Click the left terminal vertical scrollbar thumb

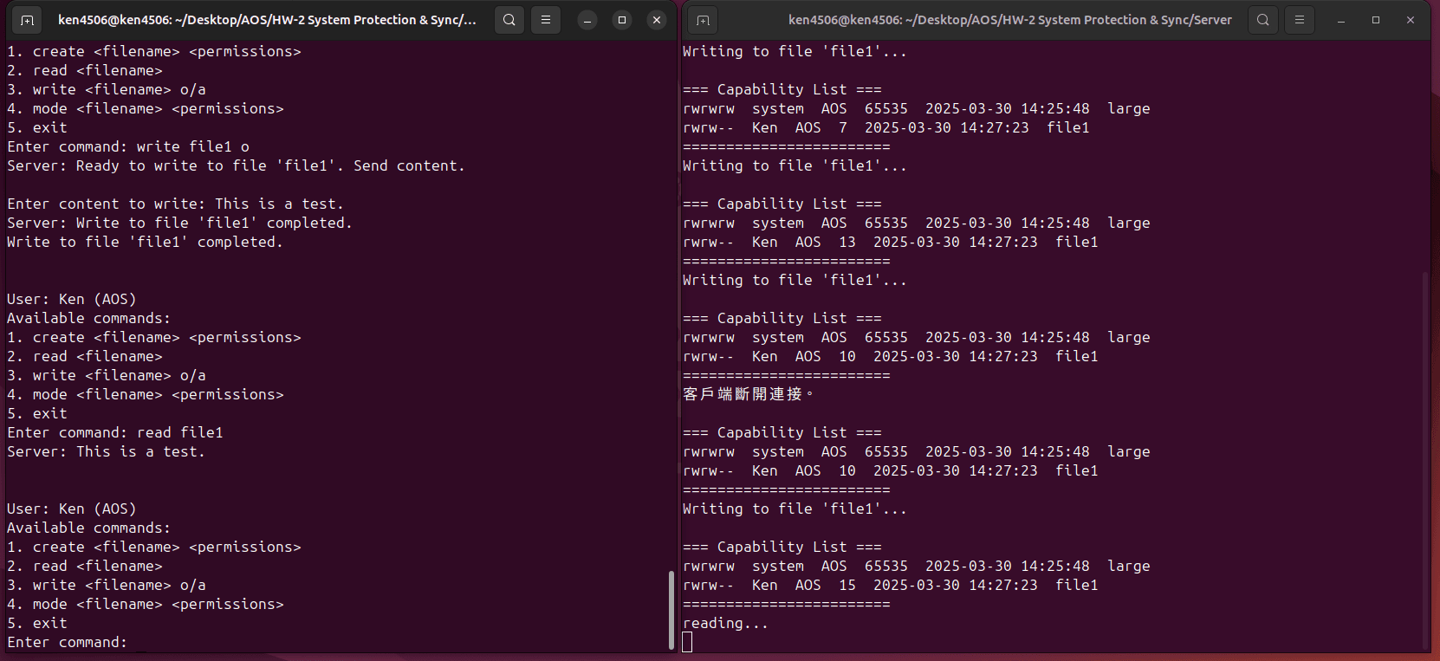(671, 610)
